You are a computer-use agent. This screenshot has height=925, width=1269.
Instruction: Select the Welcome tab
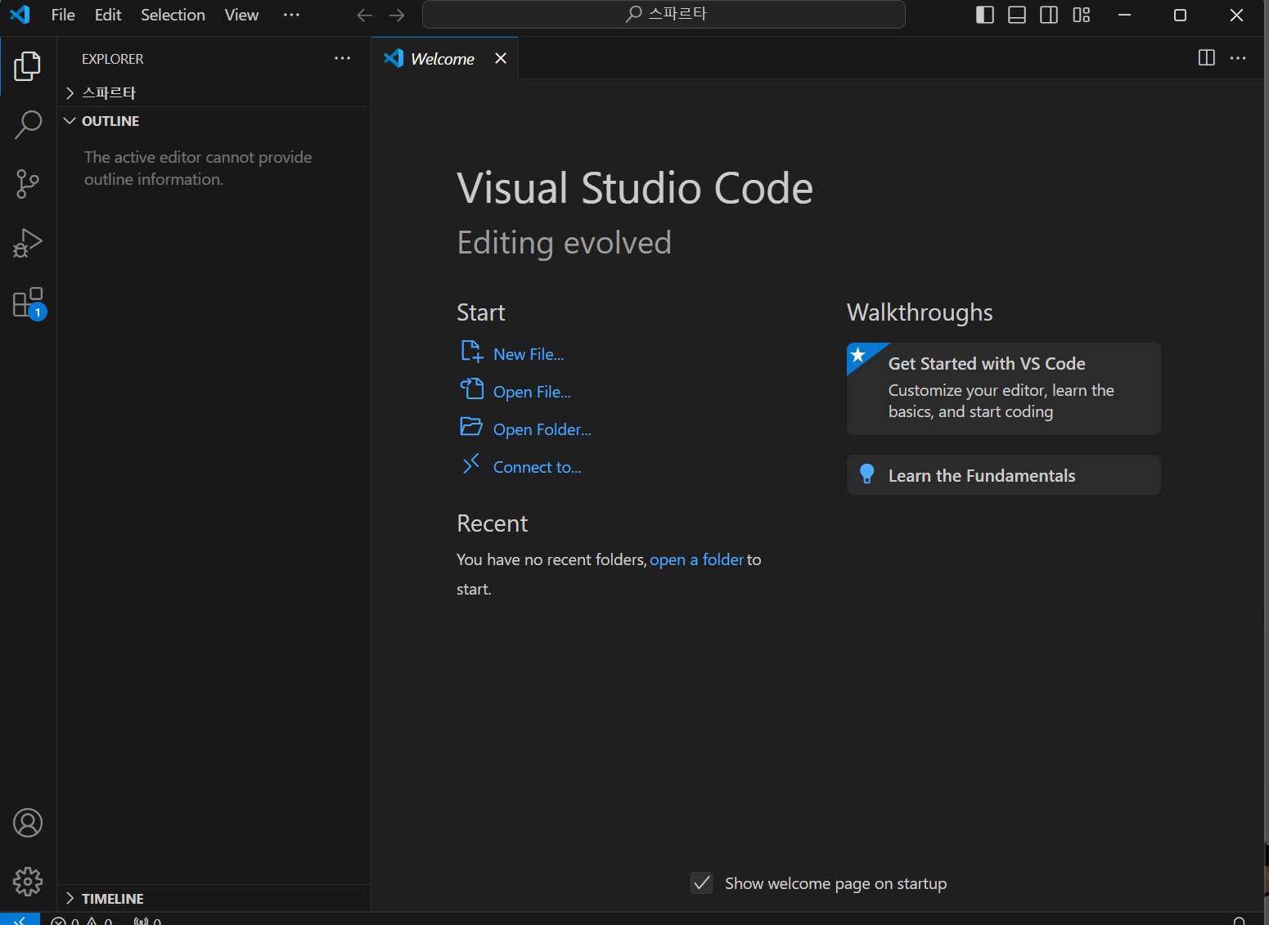click(443, 58)
